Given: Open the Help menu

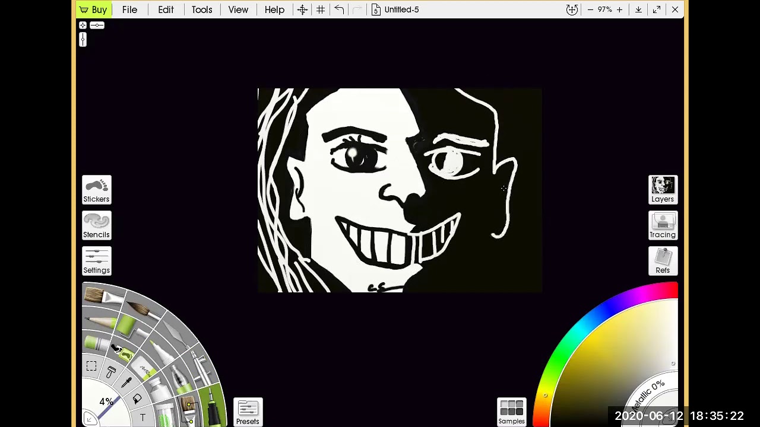Looking at the screenshot, I should (274, 9).
